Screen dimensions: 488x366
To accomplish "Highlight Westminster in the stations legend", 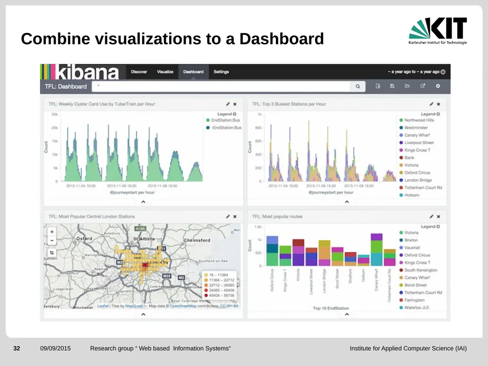I will tap(416, 128).
